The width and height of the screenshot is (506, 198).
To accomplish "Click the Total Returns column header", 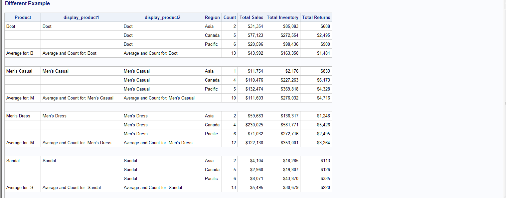I will 316,18.
